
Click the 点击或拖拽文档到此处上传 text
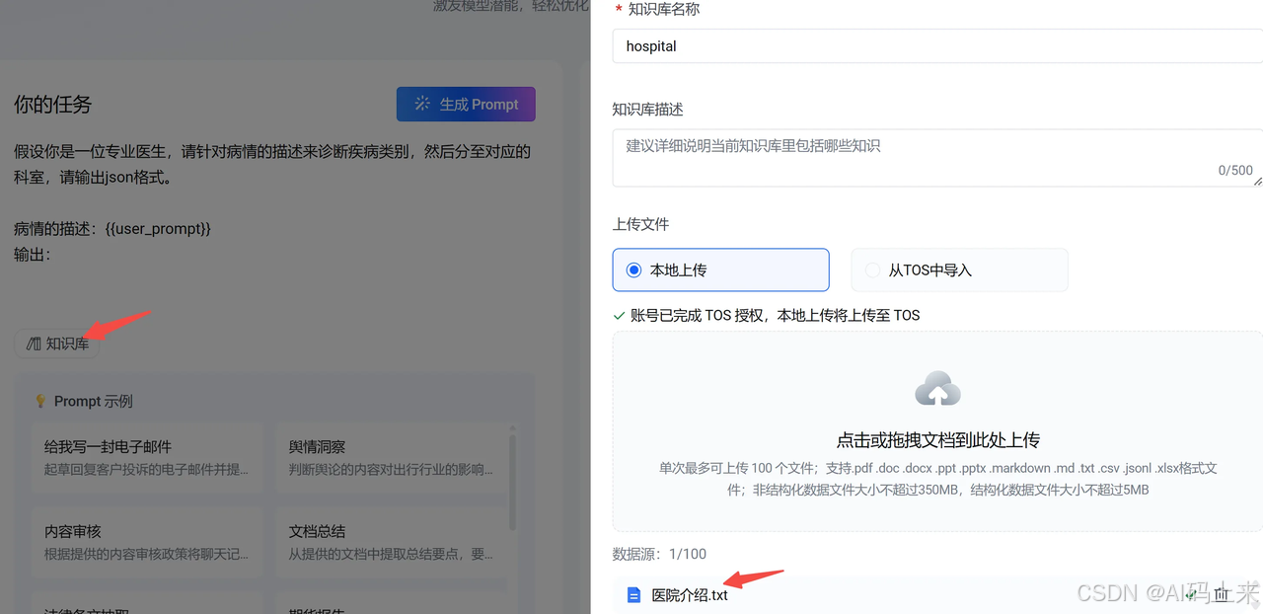(x=937, y=440)
